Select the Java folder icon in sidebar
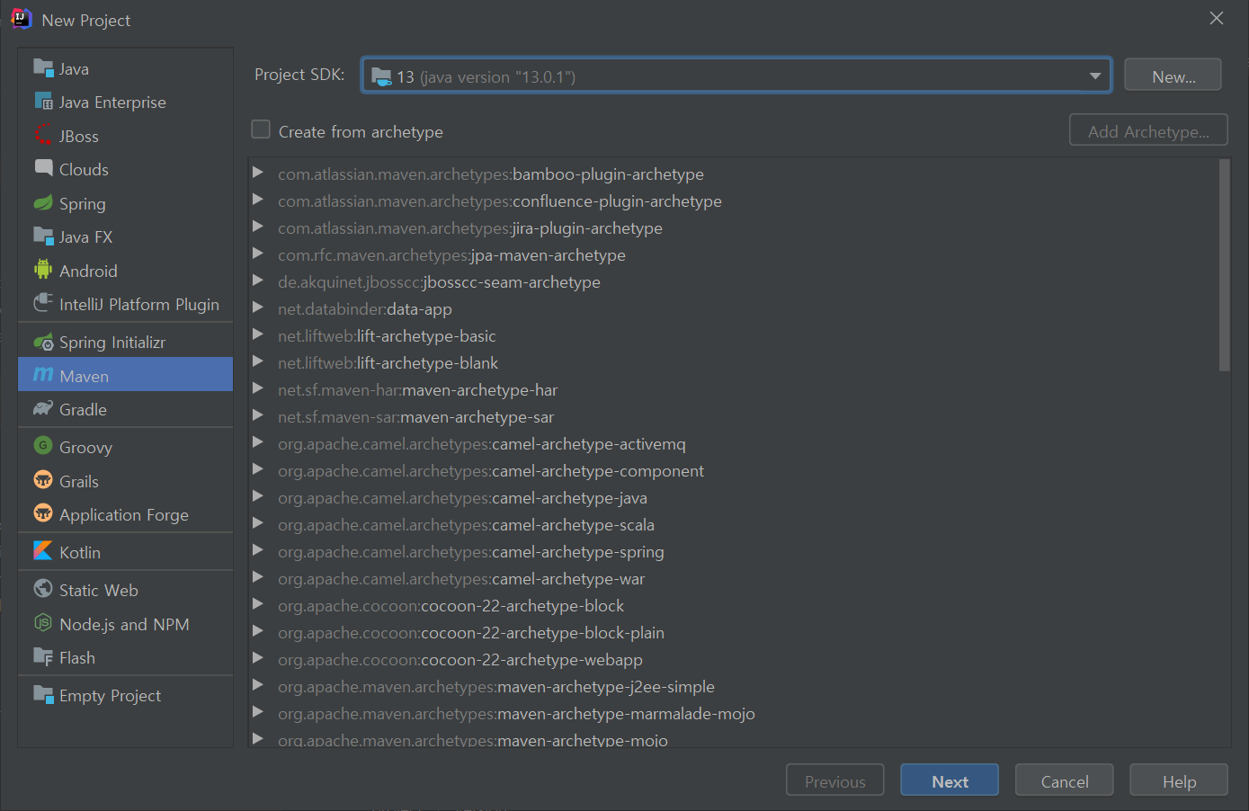Screen dimensions: 1249x811 tap(43, 67)
